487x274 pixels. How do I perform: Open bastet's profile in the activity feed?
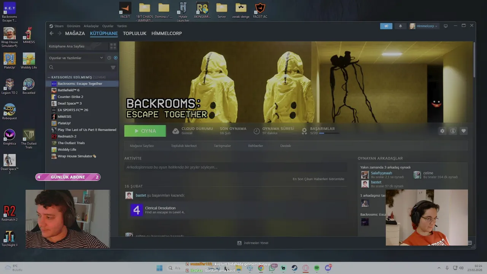(141, 195)
